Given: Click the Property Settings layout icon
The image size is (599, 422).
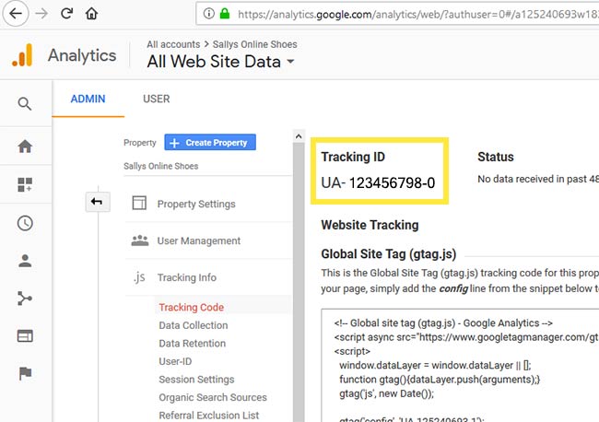Looking at the screenshot, I should click(x=139, y=203).
